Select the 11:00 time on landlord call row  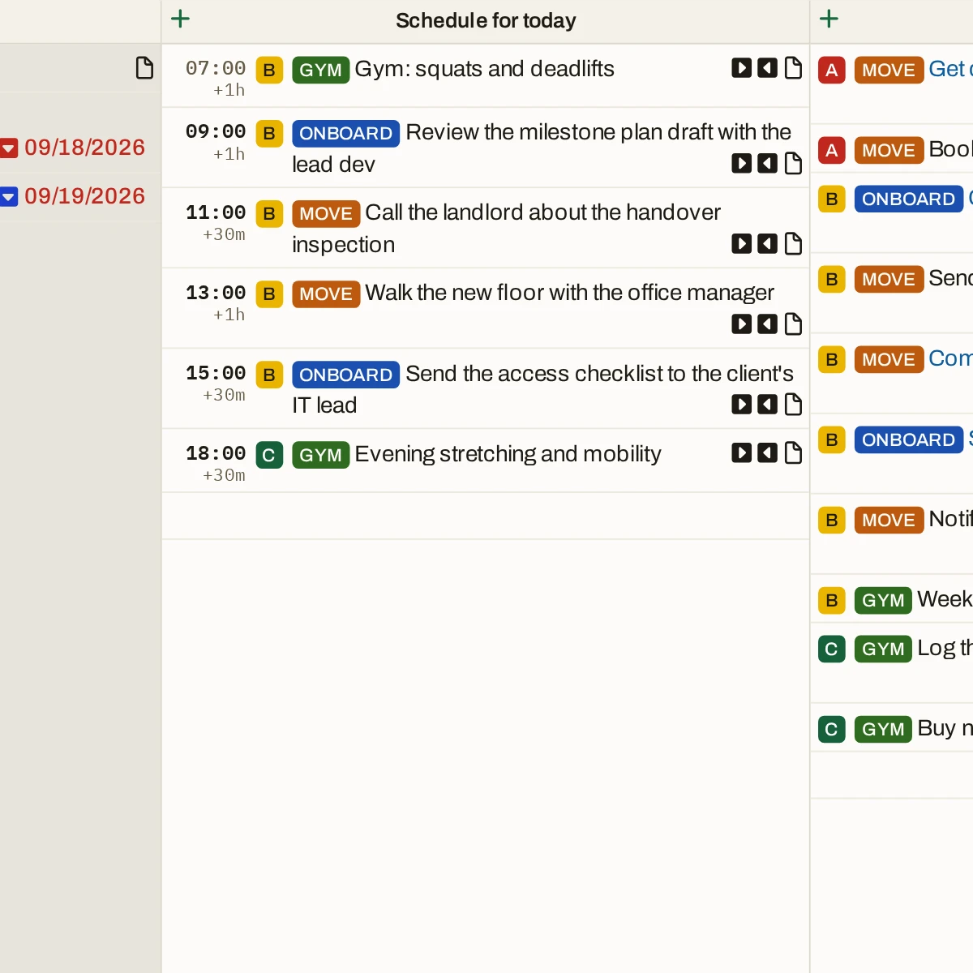(216, 212)
